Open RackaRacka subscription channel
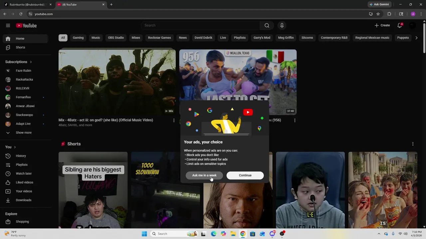The width and height of the screenshot is (426, 239). pos(26,80)
